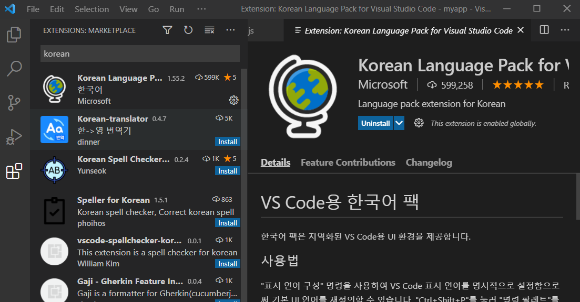Image resolution: width=580 pixels, height=302 pixels.
Task: Click the vscode-spellchecker-kor placeholder icon
Action: point(54,252)
